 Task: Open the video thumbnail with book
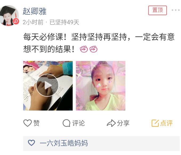point(48,86)
